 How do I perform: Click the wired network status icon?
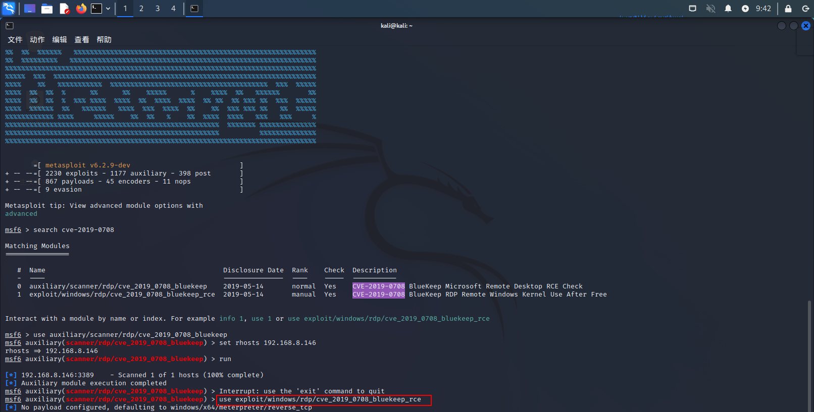[x=693, y=9]
